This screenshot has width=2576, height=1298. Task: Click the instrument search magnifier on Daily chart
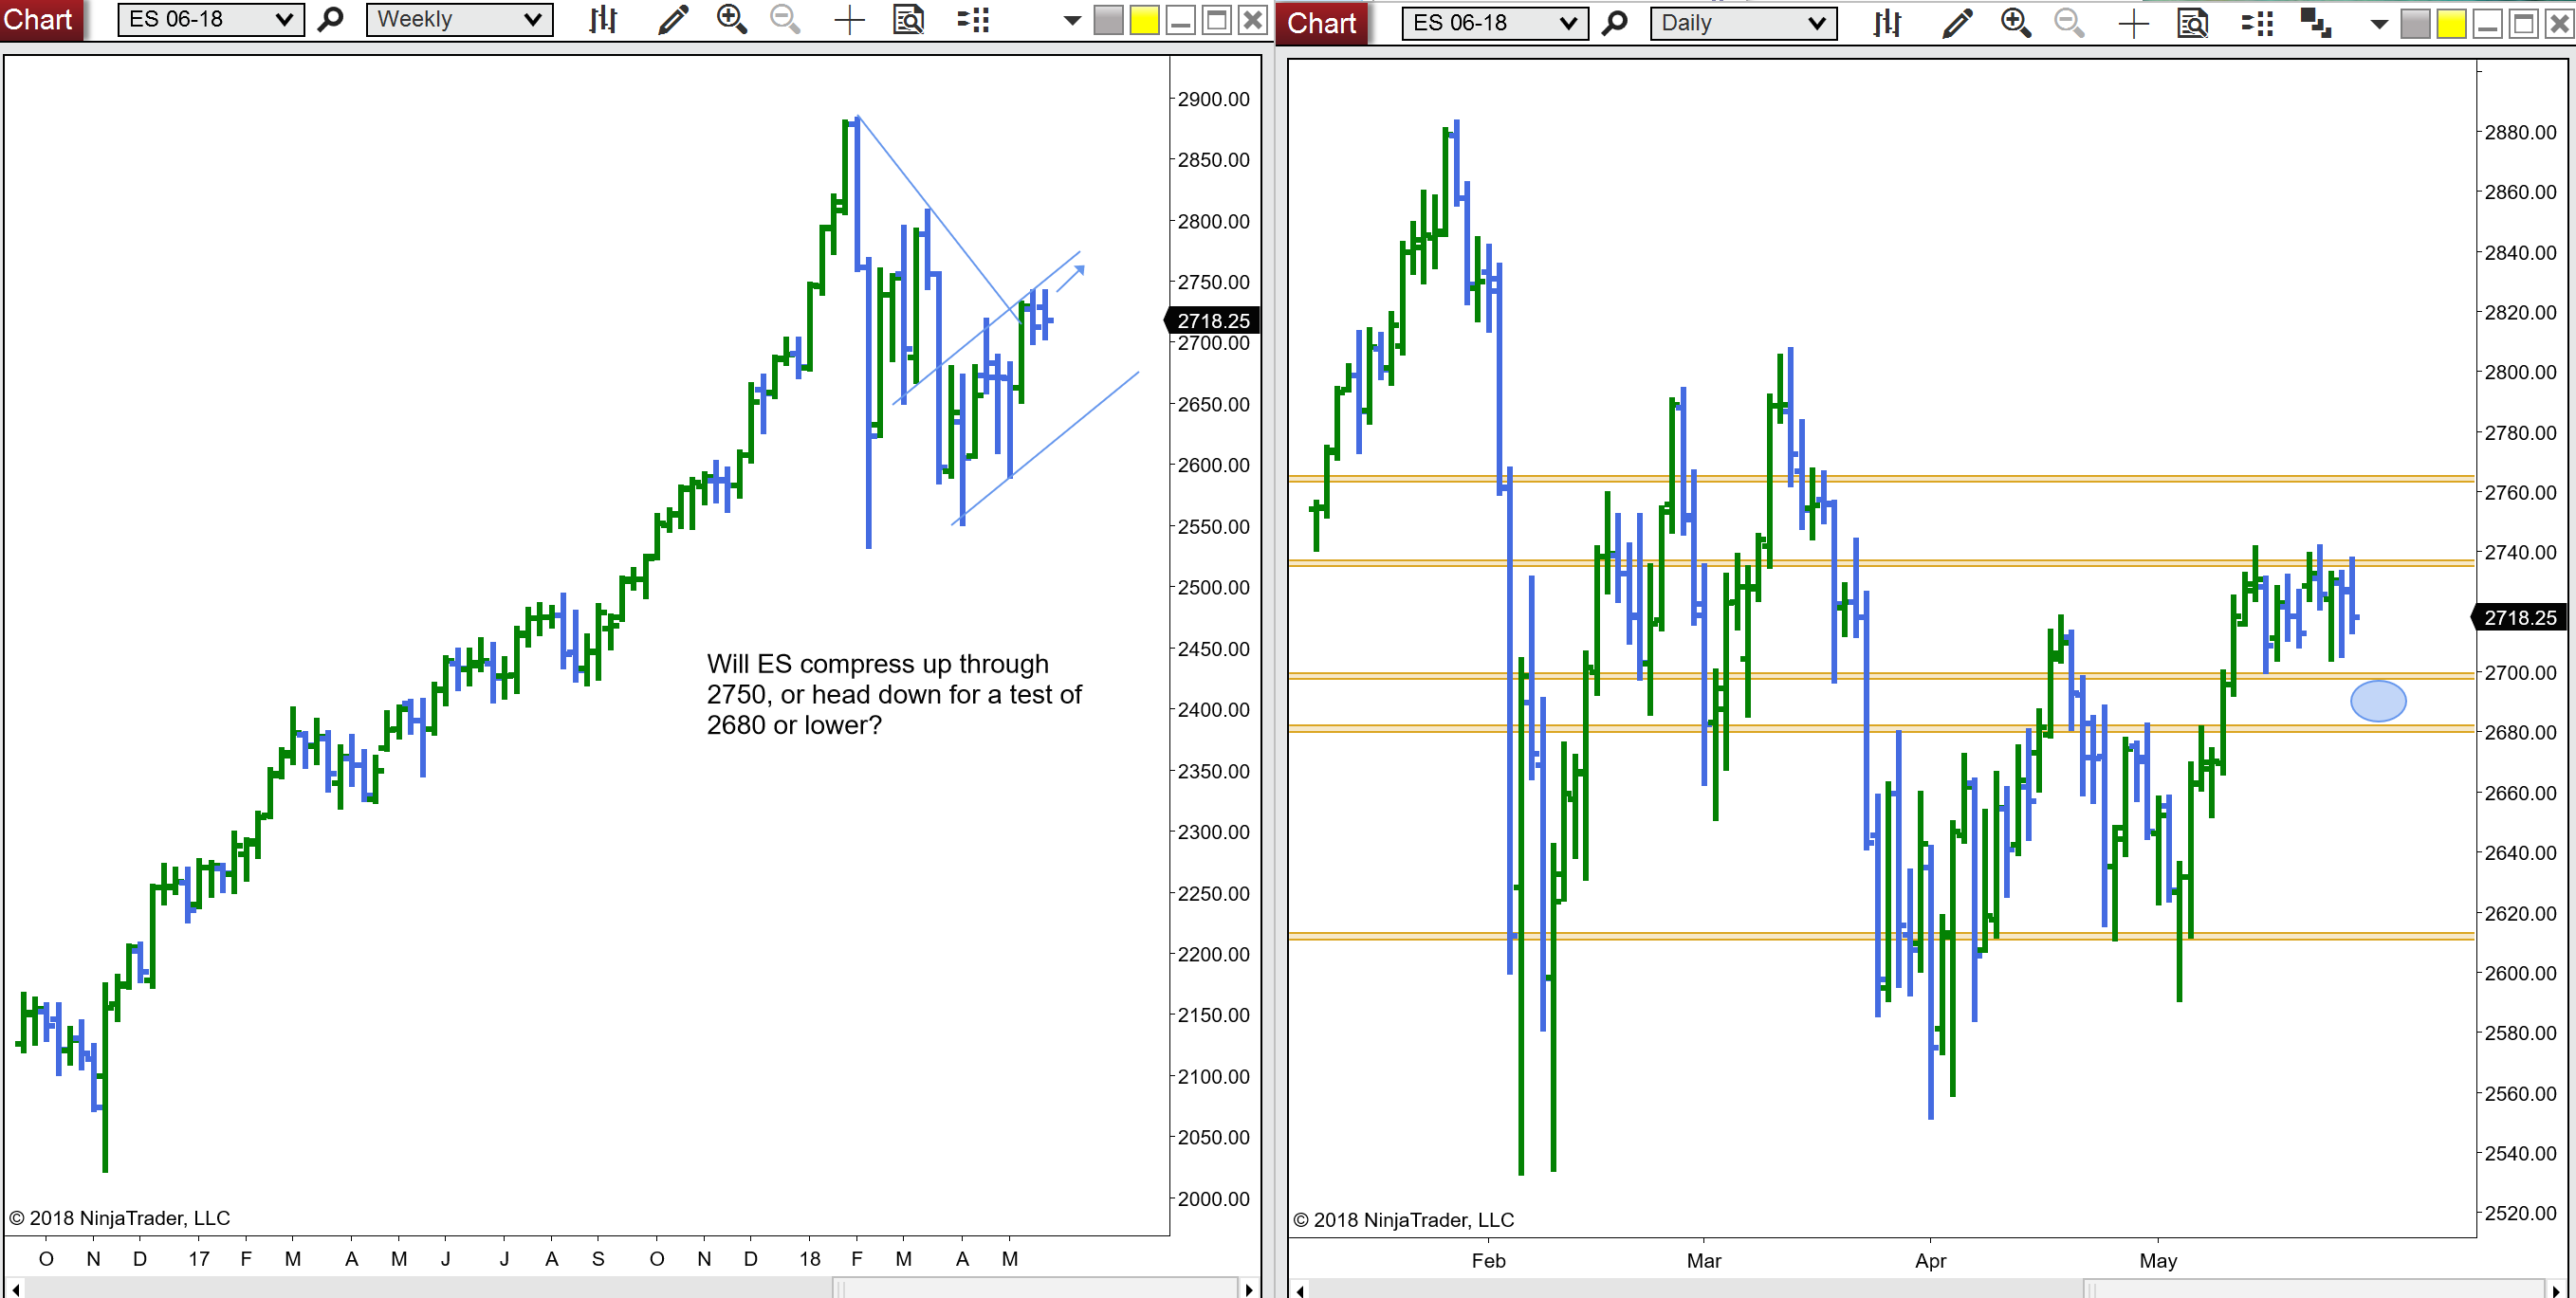pyautogui.click(x=1614, y=23)
